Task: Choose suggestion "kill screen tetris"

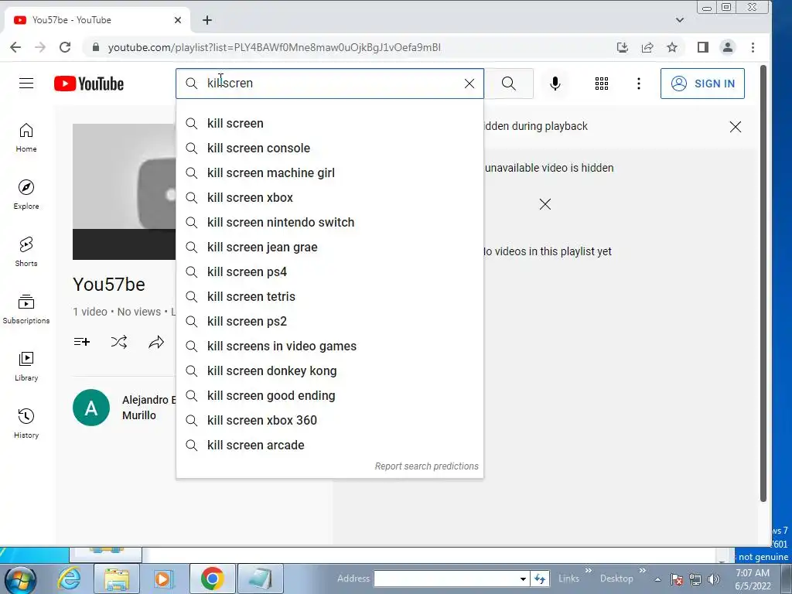Action: [x=329, y=296]
